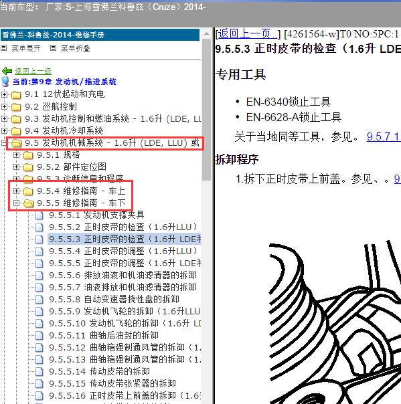
Task: Click document icon of 9.5.5.1 发动机支撑夹具
Action: tap(39, 215)
